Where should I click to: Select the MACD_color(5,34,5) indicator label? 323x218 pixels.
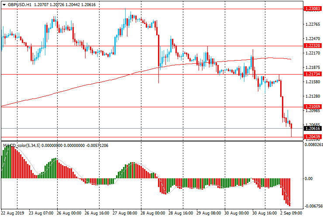click(x=22, y=146)
